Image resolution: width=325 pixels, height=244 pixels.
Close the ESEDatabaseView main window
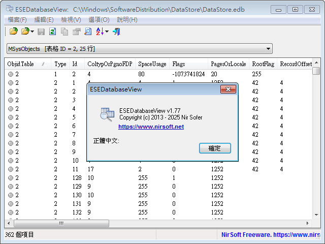312,10
